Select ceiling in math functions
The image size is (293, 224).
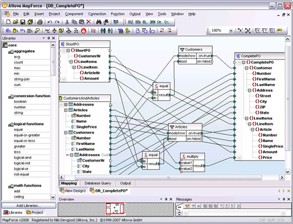pos(19,197)
